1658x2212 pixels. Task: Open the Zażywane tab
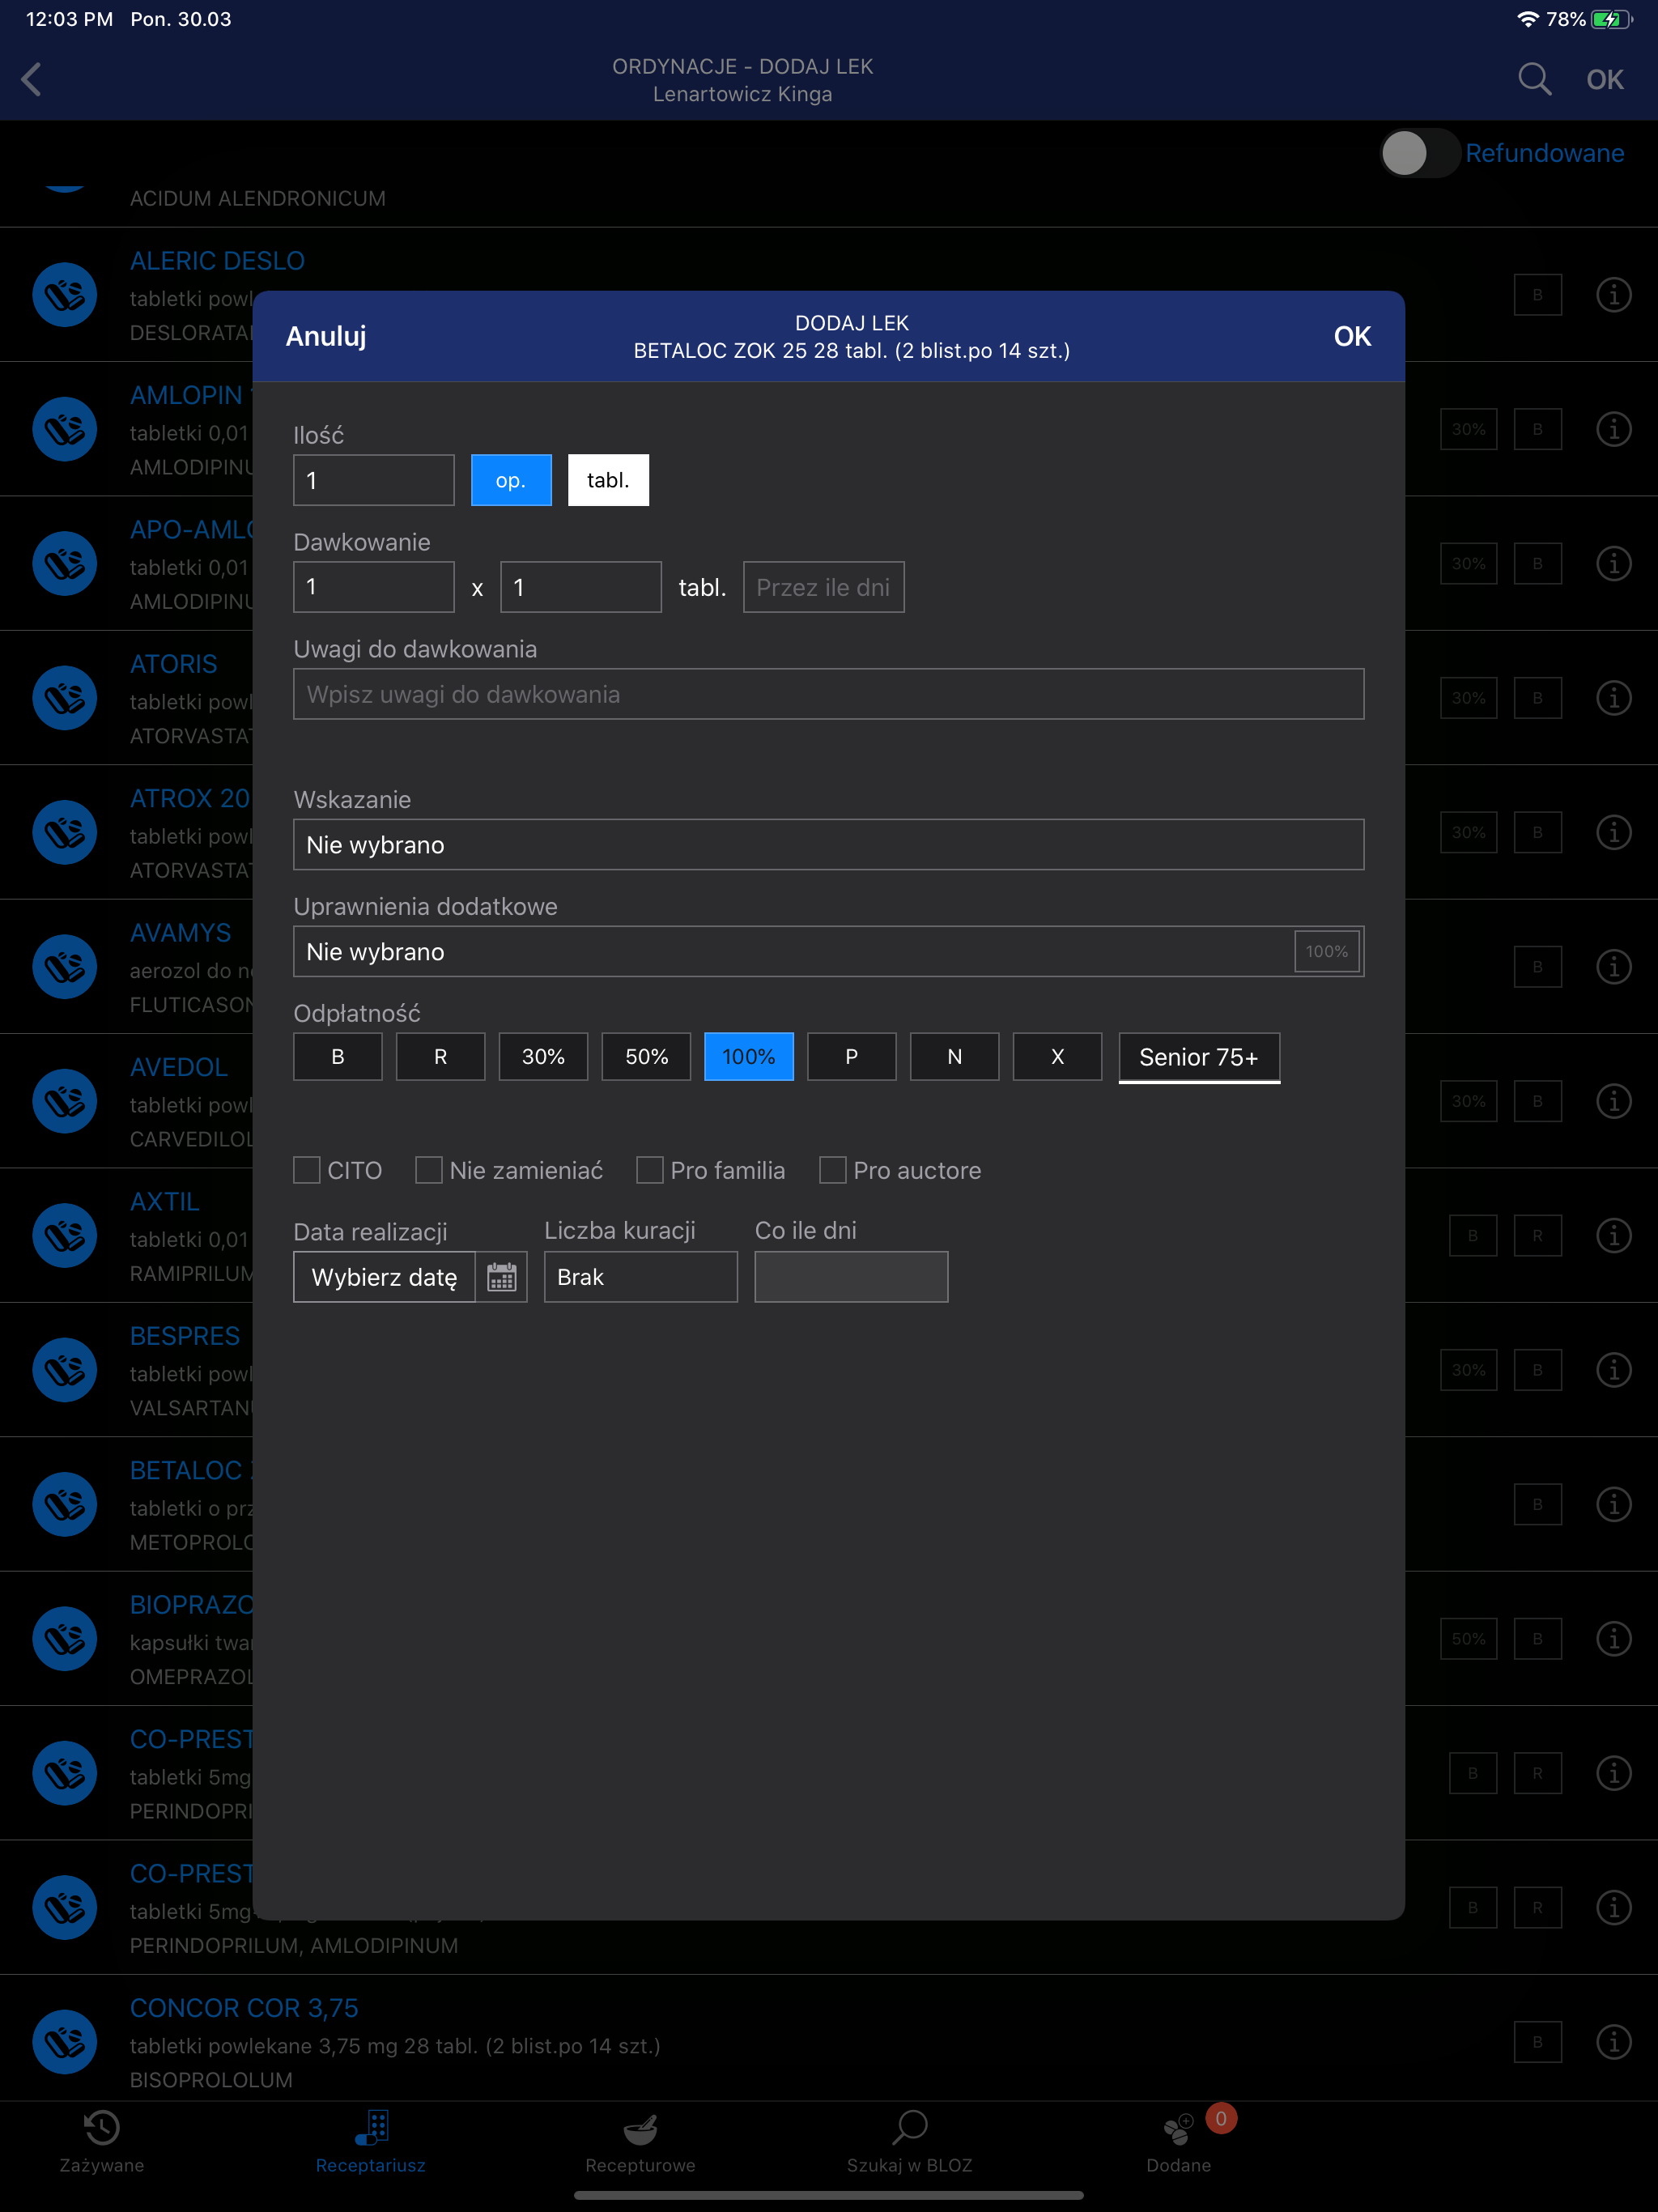pos(102,2143)
